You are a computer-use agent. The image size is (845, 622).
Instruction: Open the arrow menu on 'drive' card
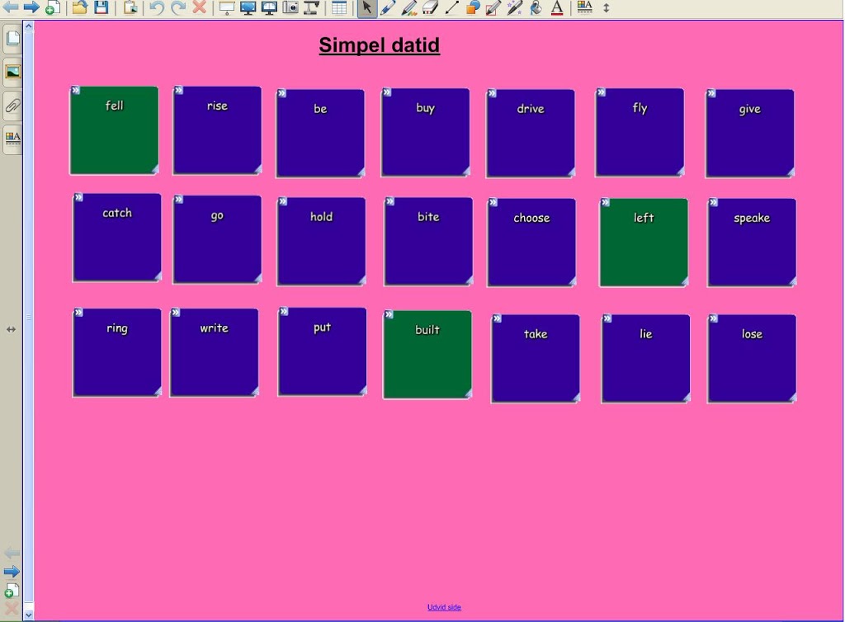pyautogui.click(x=492, y=94)
